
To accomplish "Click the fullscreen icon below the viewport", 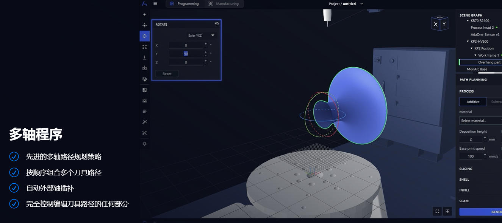I will tap(438, 212).
